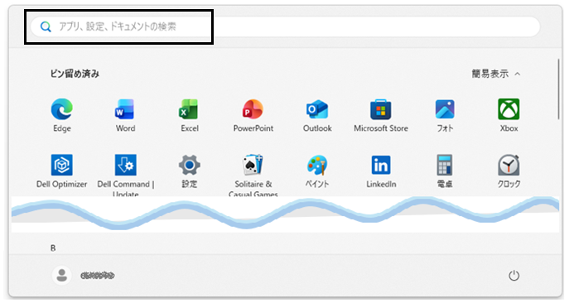Launch Dell Command Update

coord(125,165)
